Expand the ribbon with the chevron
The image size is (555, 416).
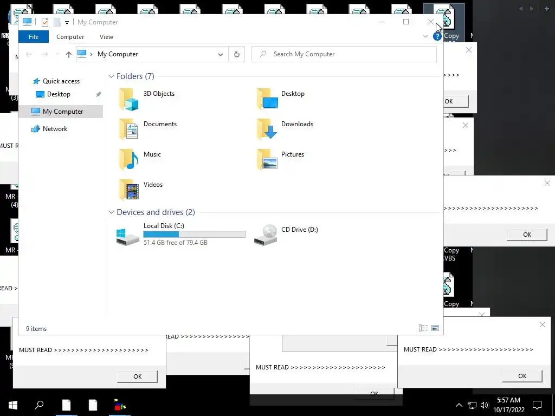(x=425, y=36)
